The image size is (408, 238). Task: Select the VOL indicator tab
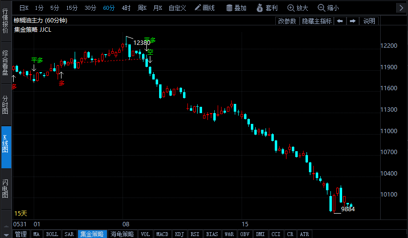pyautogui.click(x=145, y=234)
